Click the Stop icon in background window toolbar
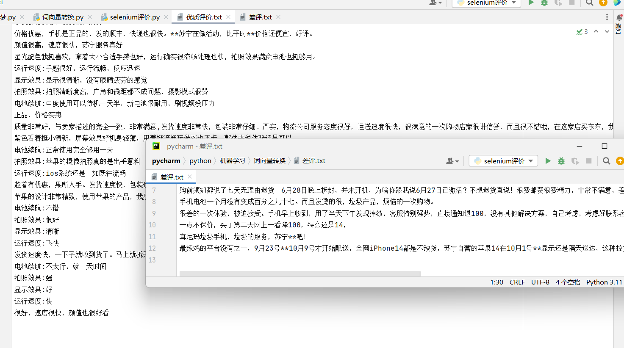Viewport: 624px width, 348px height. [x=572, y=3]
